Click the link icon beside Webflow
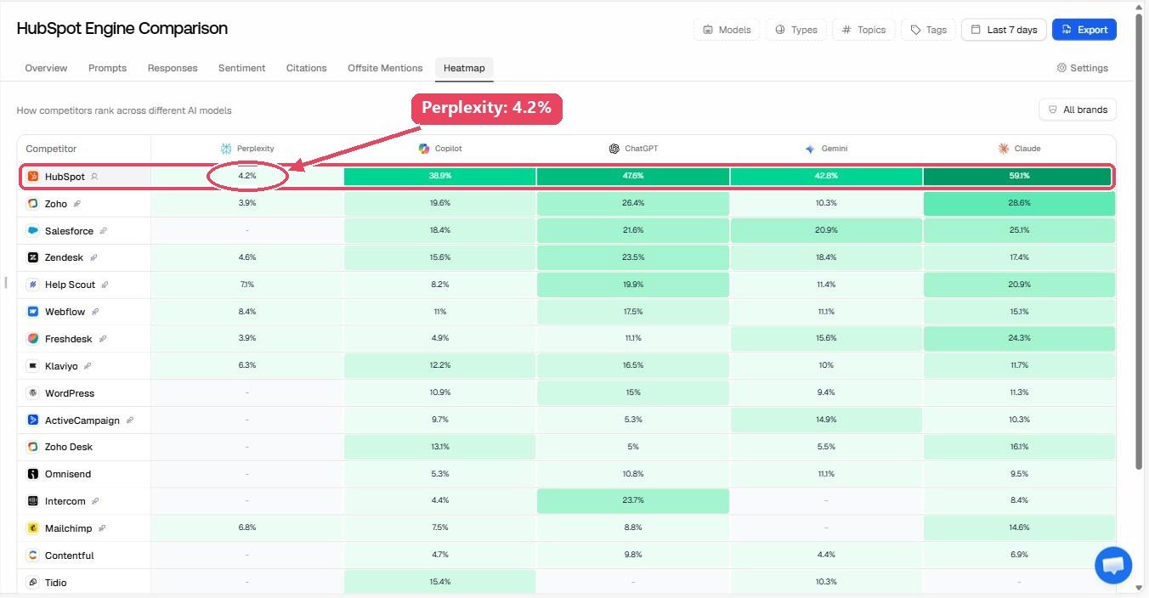 95,312
